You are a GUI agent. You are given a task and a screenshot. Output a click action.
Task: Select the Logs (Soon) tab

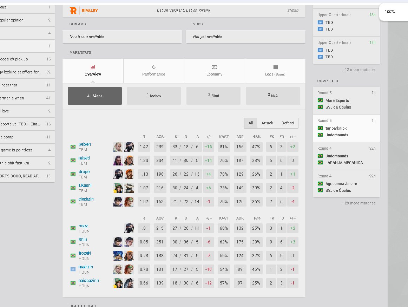point(275,71)
